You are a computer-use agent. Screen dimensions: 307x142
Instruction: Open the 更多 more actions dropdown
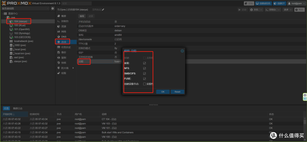click(x=288, y=10)
